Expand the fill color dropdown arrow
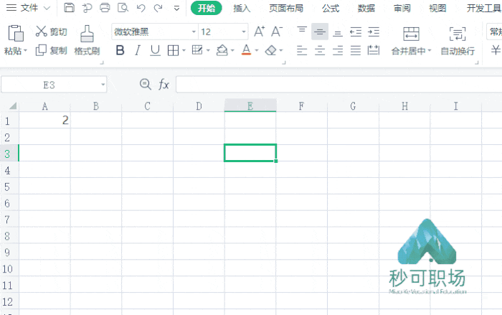Image resolution: width=502 pixels, height=315 pixels. (x=232, y=50)
